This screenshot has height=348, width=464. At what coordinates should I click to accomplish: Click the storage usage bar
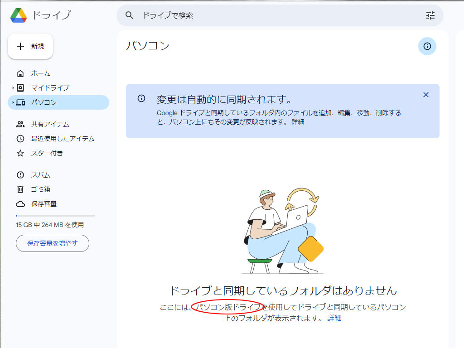point(55,216)
